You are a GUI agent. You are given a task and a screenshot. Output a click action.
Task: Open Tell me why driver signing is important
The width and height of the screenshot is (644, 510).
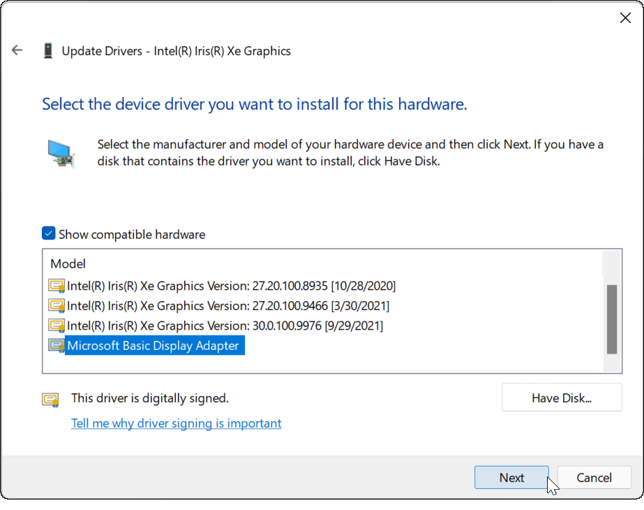(x=176, y=423)
